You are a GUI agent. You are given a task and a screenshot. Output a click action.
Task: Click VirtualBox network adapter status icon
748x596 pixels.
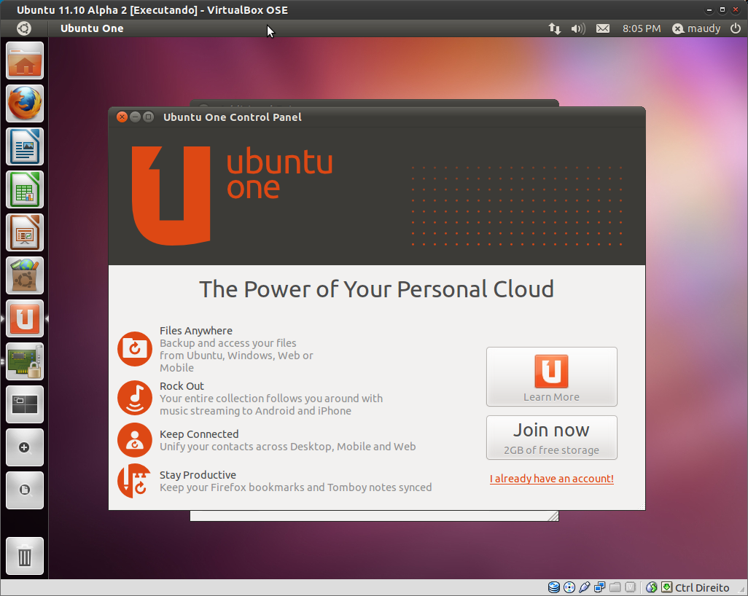click(x=600, y=587)
